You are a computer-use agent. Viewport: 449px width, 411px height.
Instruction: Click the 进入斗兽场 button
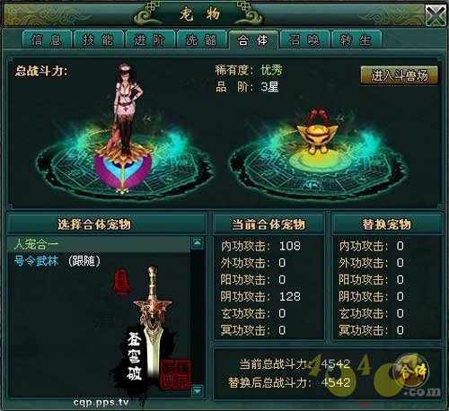(x=400, y=75)
